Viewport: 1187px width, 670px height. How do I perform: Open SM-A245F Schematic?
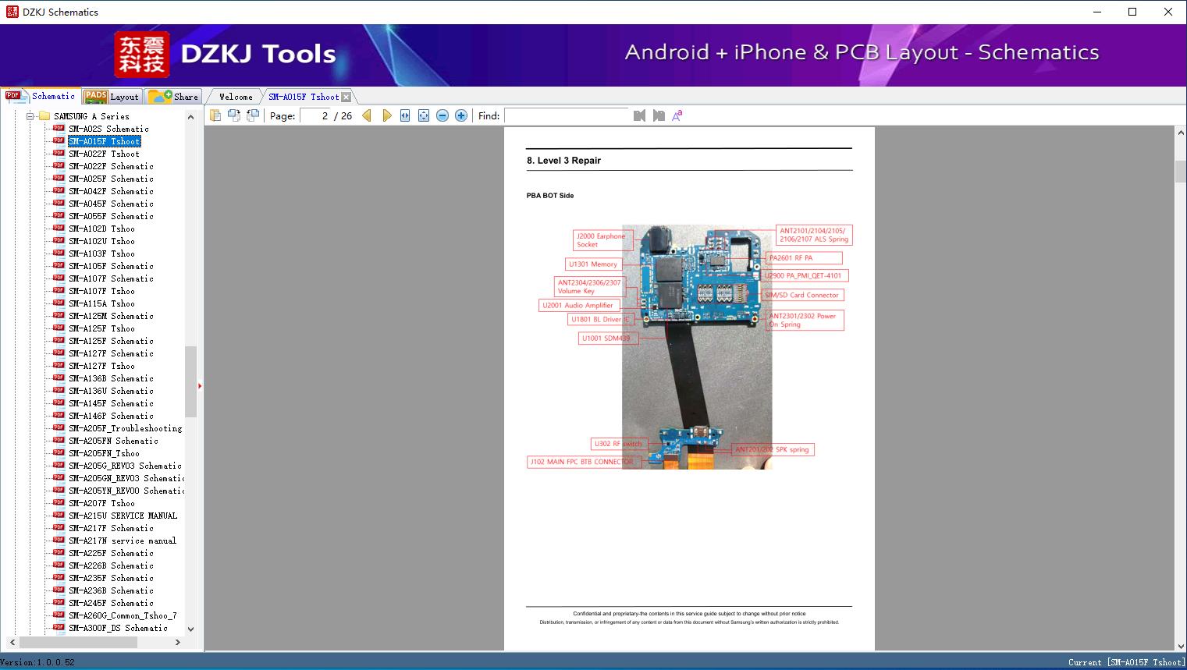pos(111,603)
